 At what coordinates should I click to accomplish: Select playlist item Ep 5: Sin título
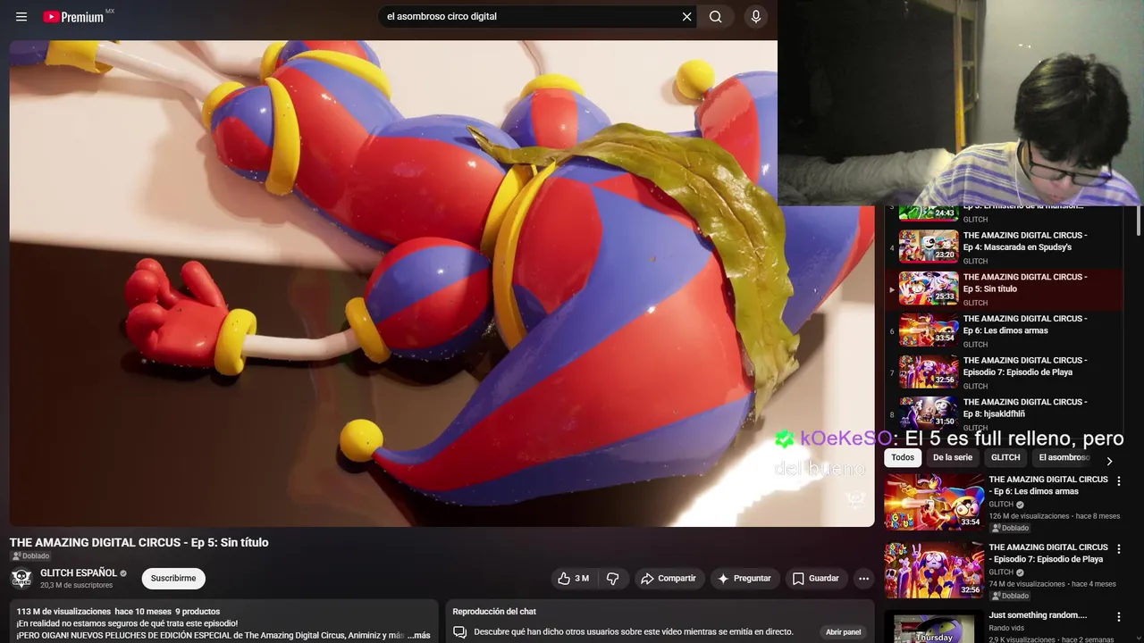coord(1005,288)
